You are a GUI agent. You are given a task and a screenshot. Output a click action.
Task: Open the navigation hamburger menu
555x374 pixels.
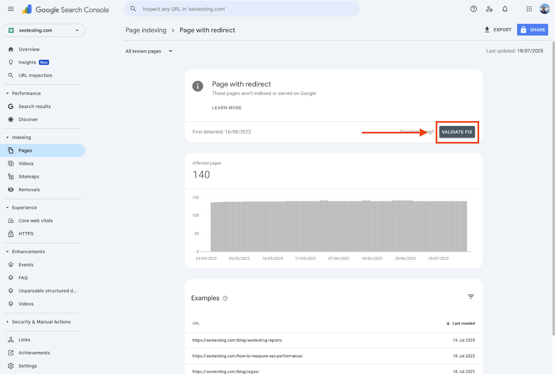pos(10,9)
